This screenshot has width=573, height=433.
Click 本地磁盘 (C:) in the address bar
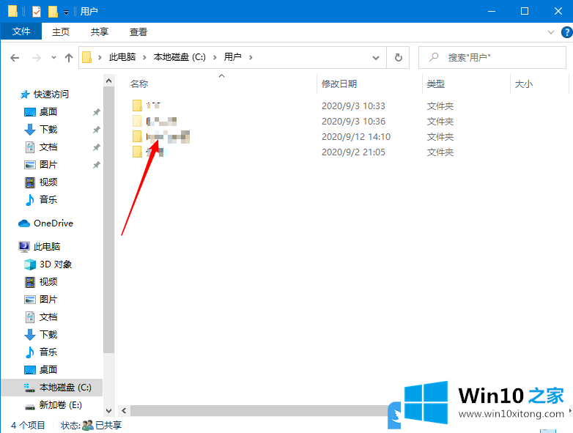click(x=180, y=57)
